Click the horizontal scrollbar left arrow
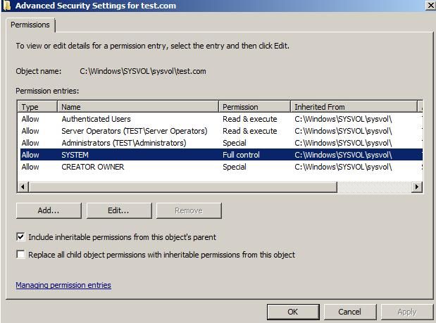 point(23,187)
